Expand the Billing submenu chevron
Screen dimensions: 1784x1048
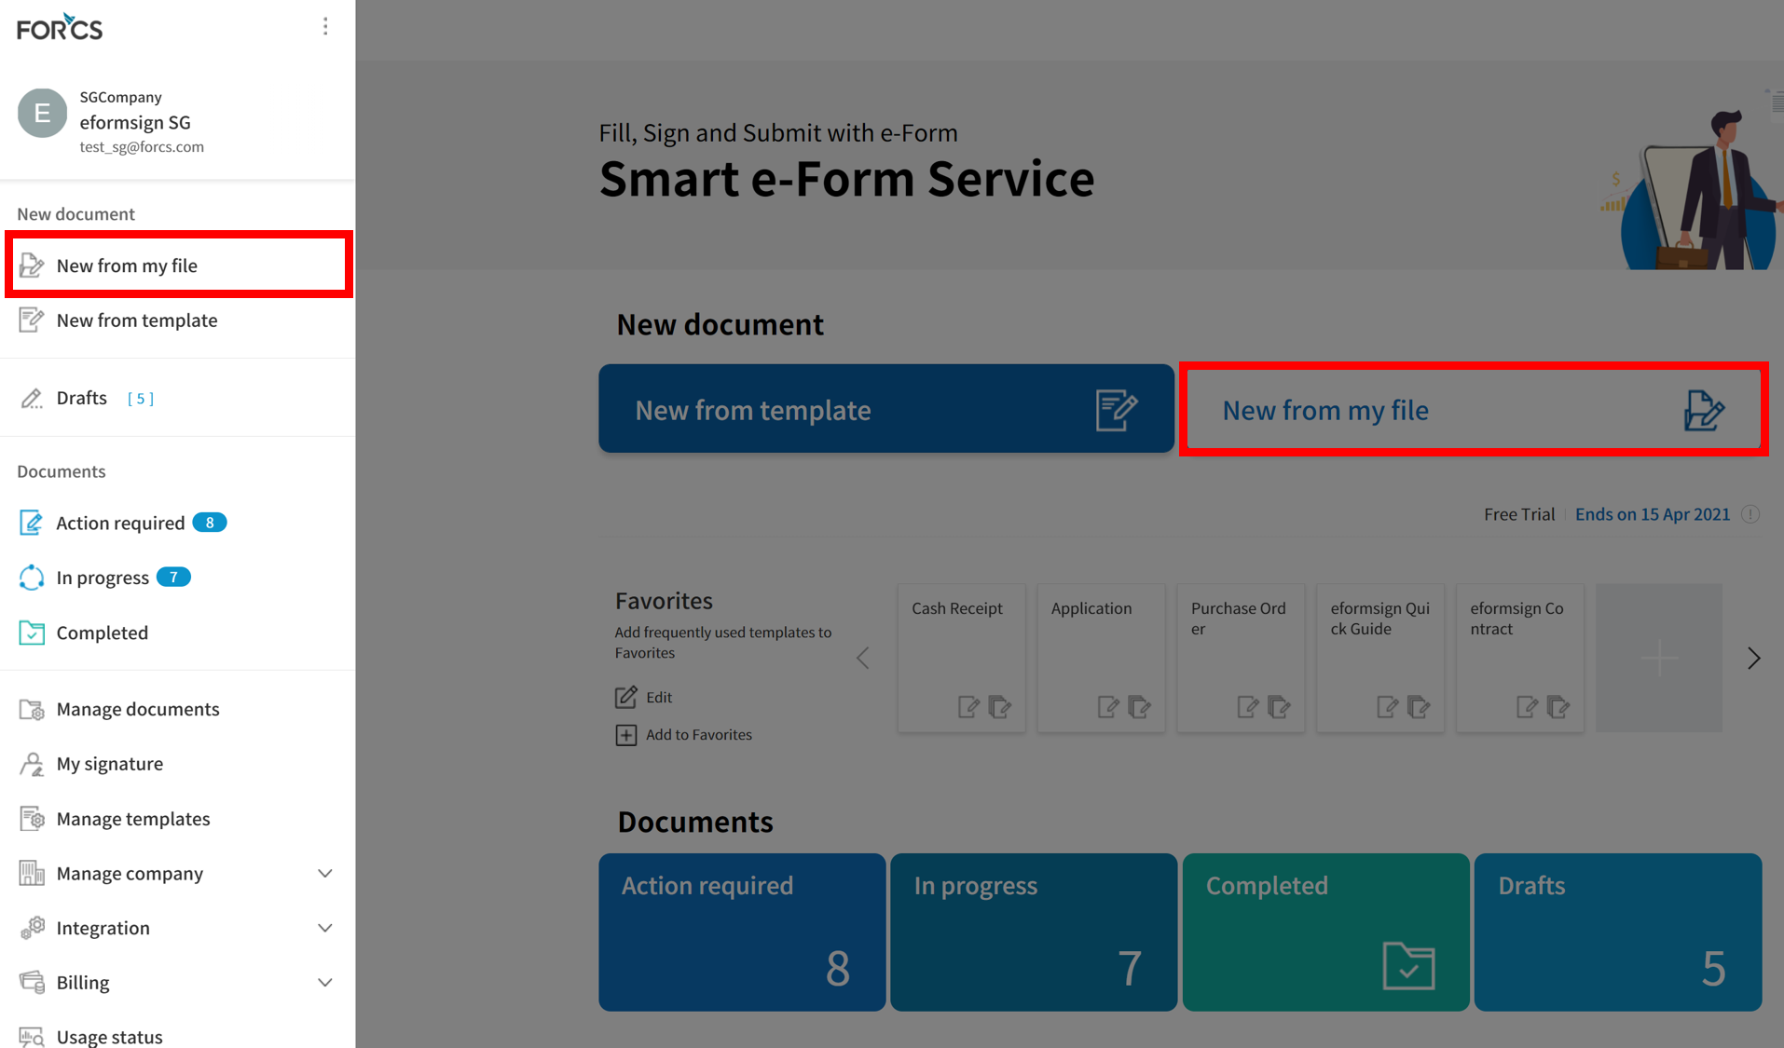pos(324,983)
